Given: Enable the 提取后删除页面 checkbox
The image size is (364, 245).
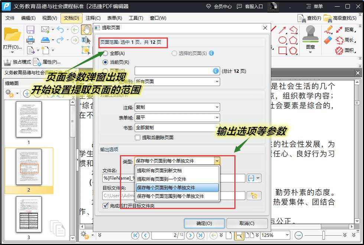Looking at the screenshot, I should 138,137.
